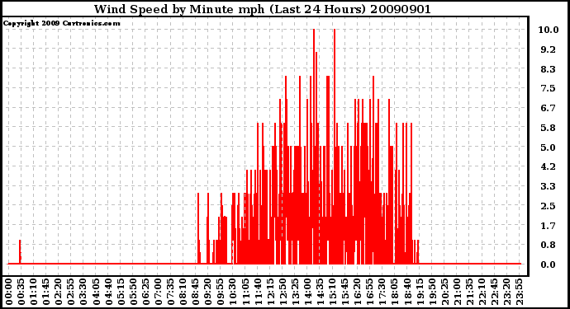Click the 19:50 time label
570x309 pixels.
[x=432, y=292]
